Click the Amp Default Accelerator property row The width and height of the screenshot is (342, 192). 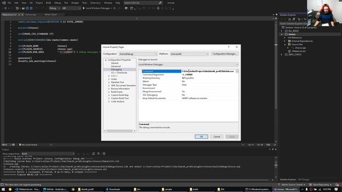pos(188,98)
